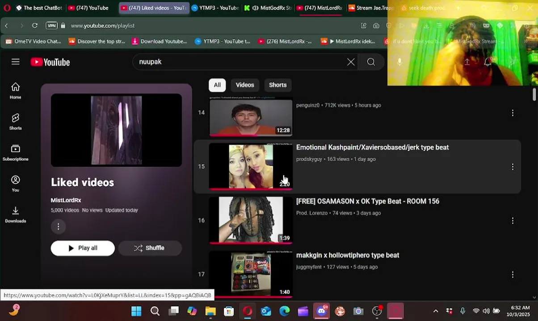Image resolution: width=538 pixels, height=321 pixels.
Task: Open YouTube notifications bell
Action: click(x=488, y=62)
